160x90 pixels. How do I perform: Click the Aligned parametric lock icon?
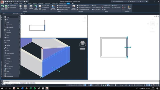[129, 7]
